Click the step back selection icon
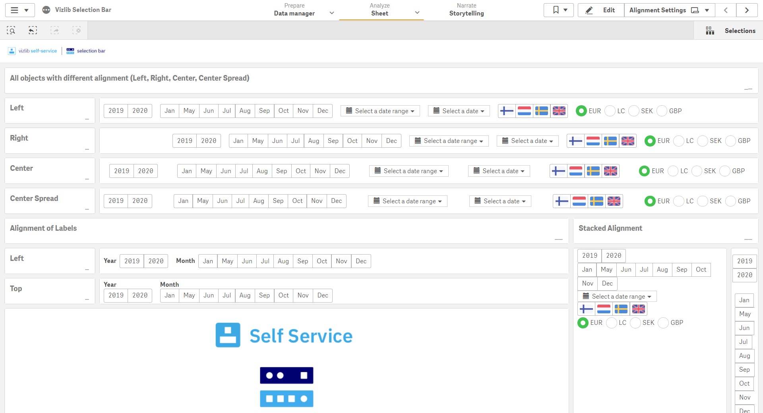 pyautogui.click(x=33, y=30)
